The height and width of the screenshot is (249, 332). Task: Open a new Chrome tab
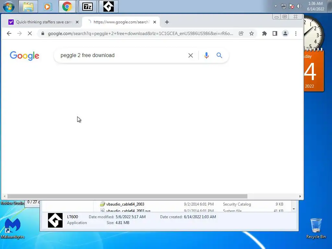(x=167, y=22)
